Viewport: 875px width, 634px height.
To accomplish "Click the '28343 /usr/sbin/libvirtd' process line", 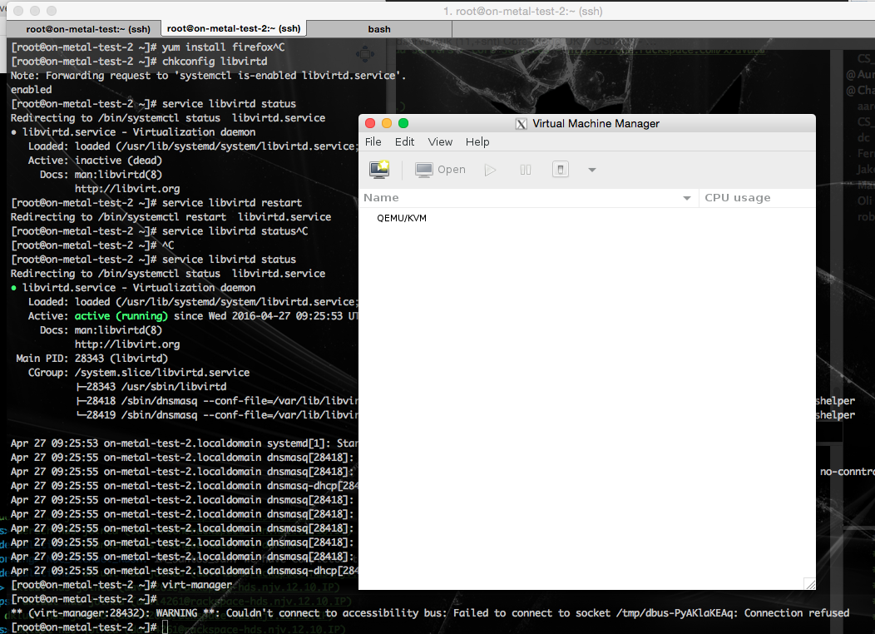I will pyautogui.click(x=151, y=386).
